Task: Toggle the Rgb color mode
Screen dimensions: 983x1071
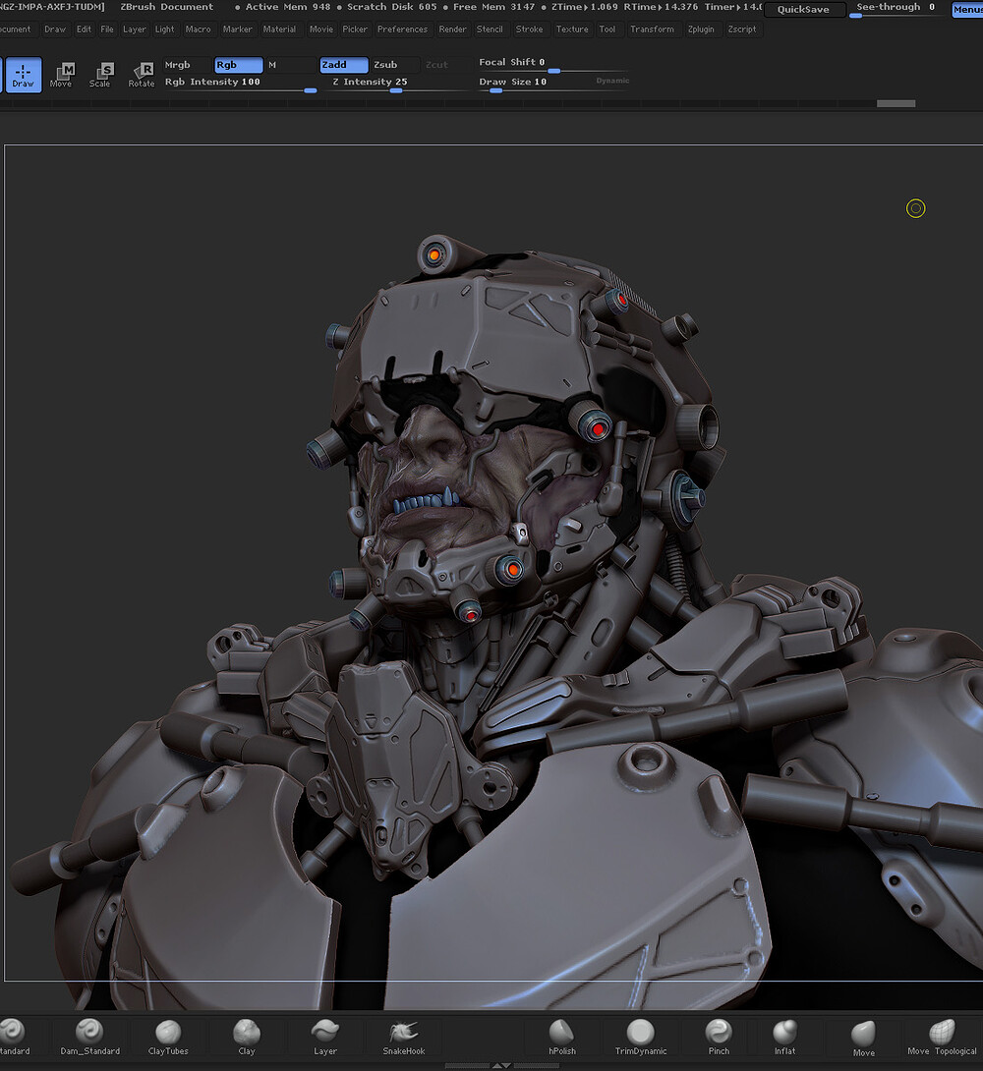Action: coord(239,65)
